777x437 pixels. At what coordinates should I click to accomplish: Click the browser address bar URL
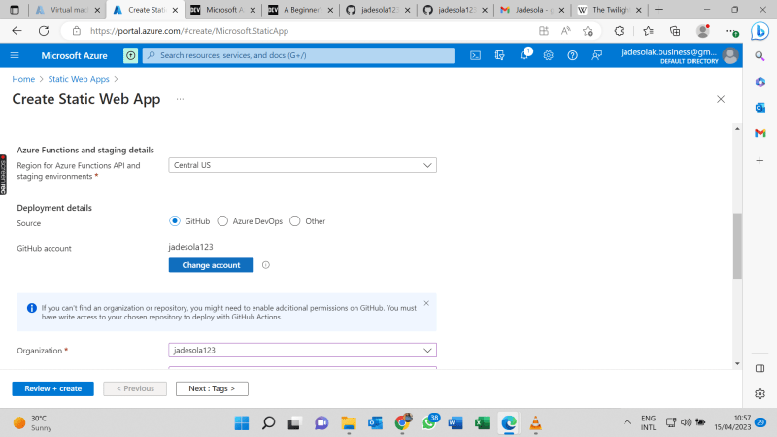(189, 31)
